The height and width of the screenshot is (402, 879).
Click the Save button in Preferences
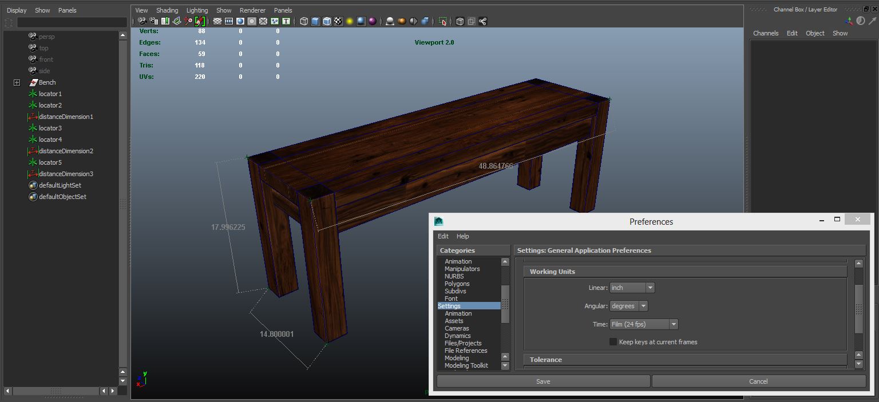click(x=543, y=381)
